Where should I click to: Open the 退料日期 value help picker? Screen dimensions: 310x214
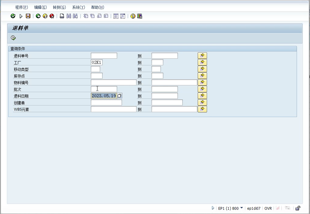pos(120,96)
